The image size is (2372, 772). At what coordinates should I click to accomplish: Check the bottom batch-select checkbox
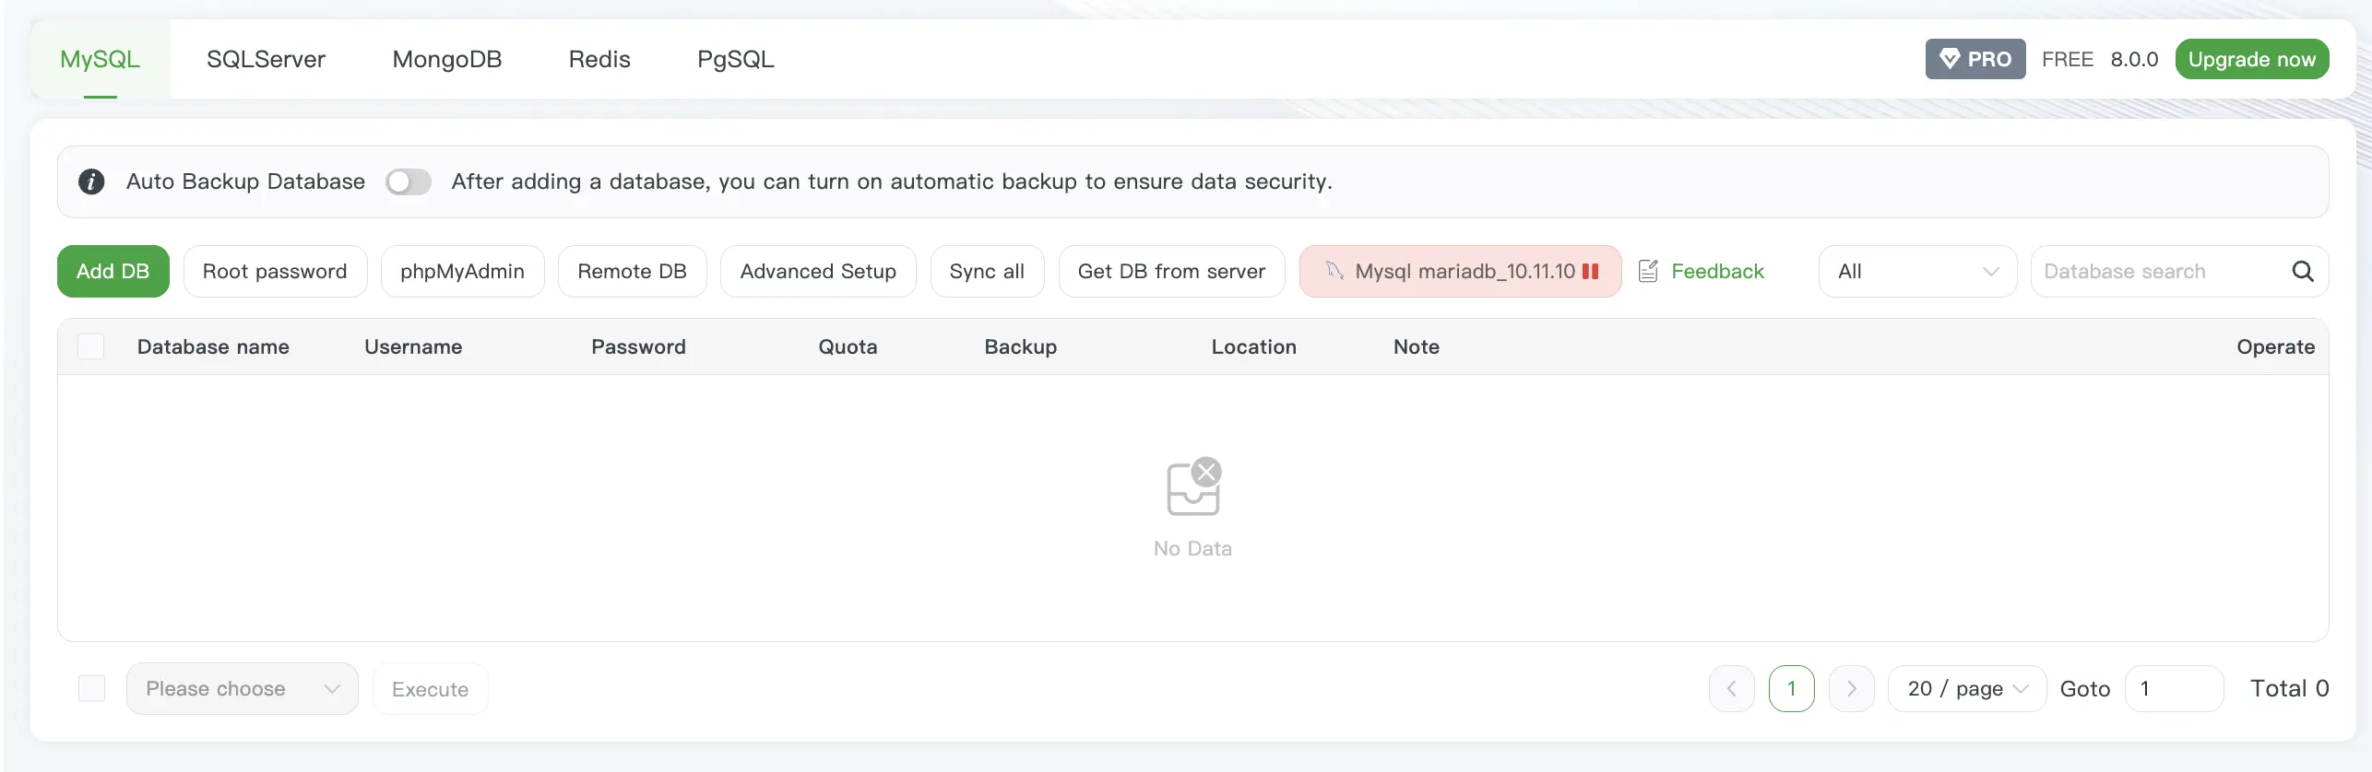pyautogui.click(x=91, y=688)
